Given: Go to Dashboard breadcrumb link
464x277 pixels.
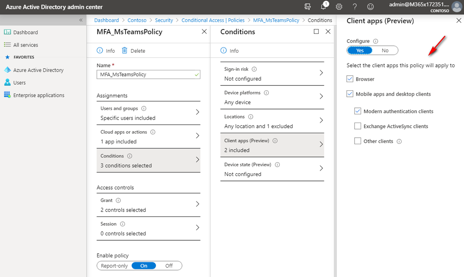Looking at the screenshot, I should point(107,20).
